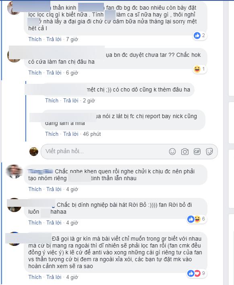
Task: Click your avatar beside the reply box
Action: (34, 152)
